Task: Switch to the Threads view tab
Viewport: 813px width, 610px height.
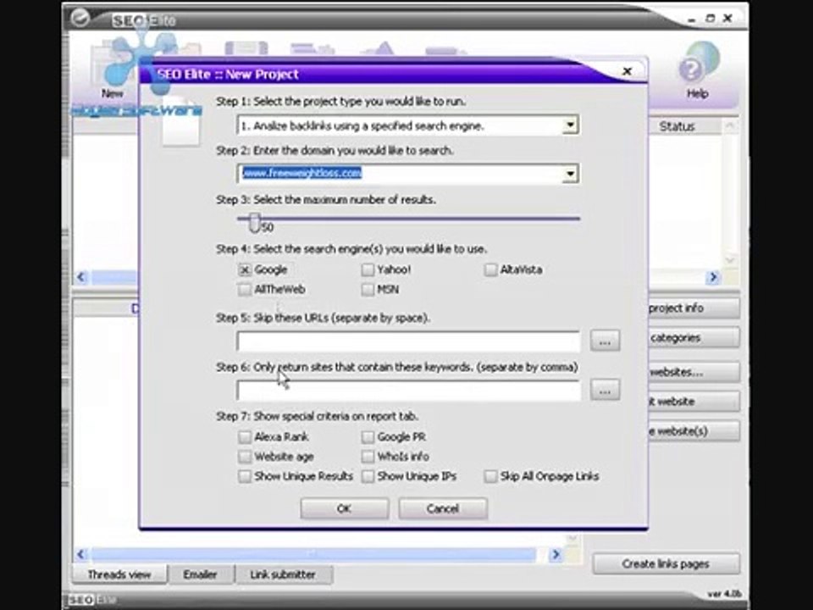Action: (x=119, y=574)
